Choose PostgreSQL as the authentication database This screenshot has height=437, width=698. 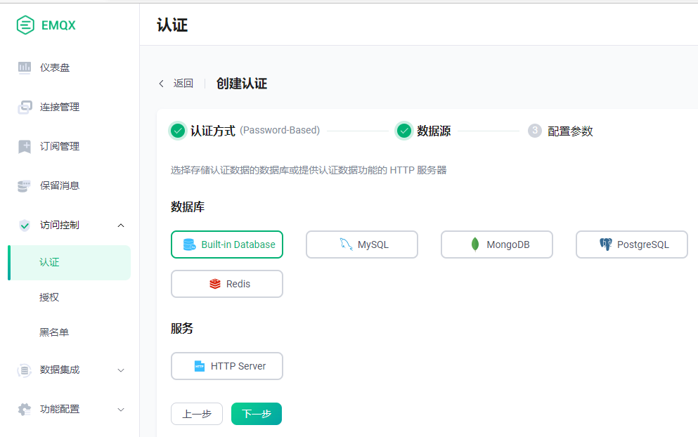631,244
